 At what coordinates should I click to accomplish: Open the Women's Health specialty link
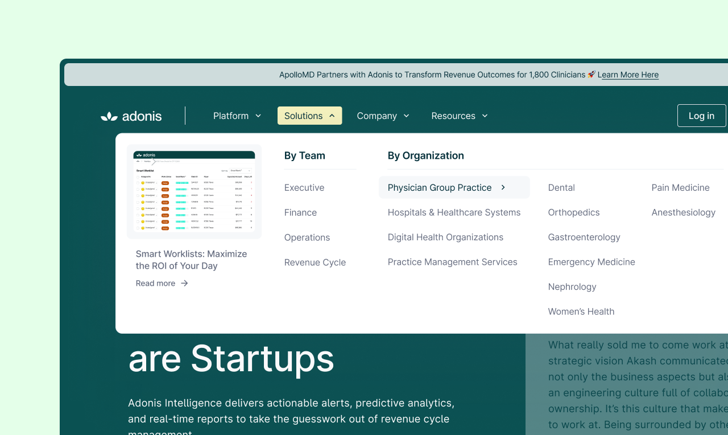[x=581, y=311]
